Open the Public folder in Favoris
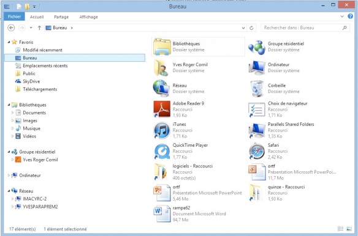This screenshot has width=358, height=236. click(29, 73)
